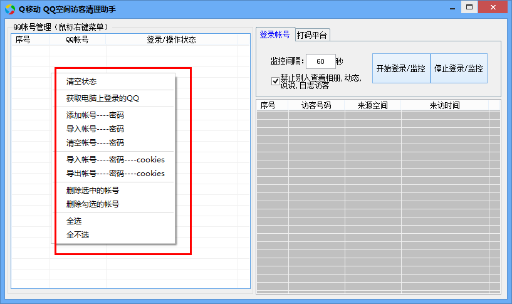Switch to the 登录帐号 tab

(x=275, y=34)
